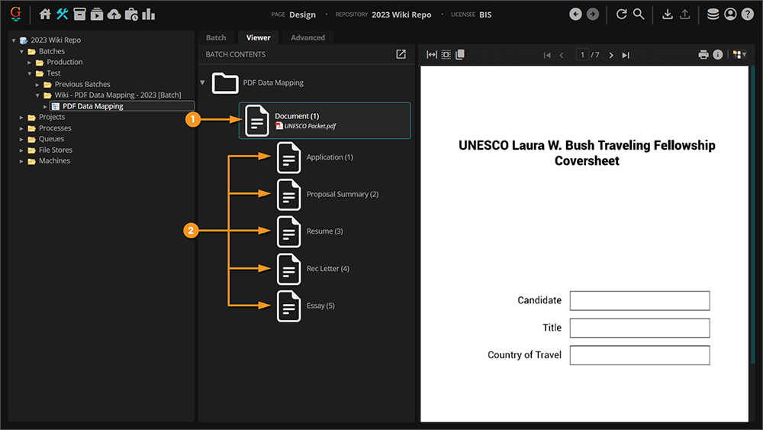Select Wiki - PDF Data Mapping - 2023 [Batch]
Screen dimensions: 763x430
coord(118,95)
